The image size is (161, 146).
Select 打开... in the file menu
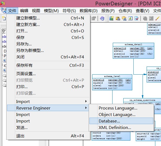point(48,31)
